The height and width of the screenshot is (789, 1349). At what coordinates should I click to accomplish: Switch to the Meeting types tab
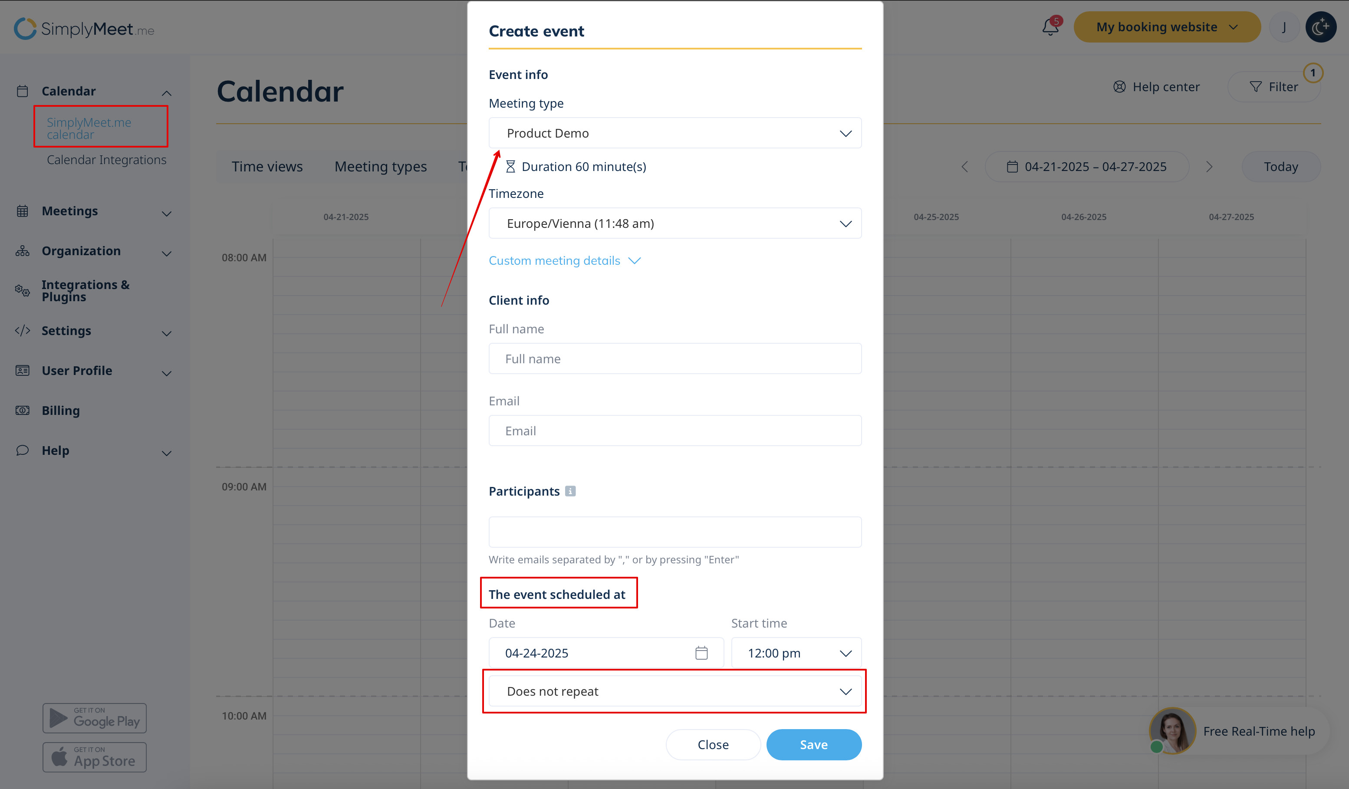pyautogui.click(x=381, y=167)
